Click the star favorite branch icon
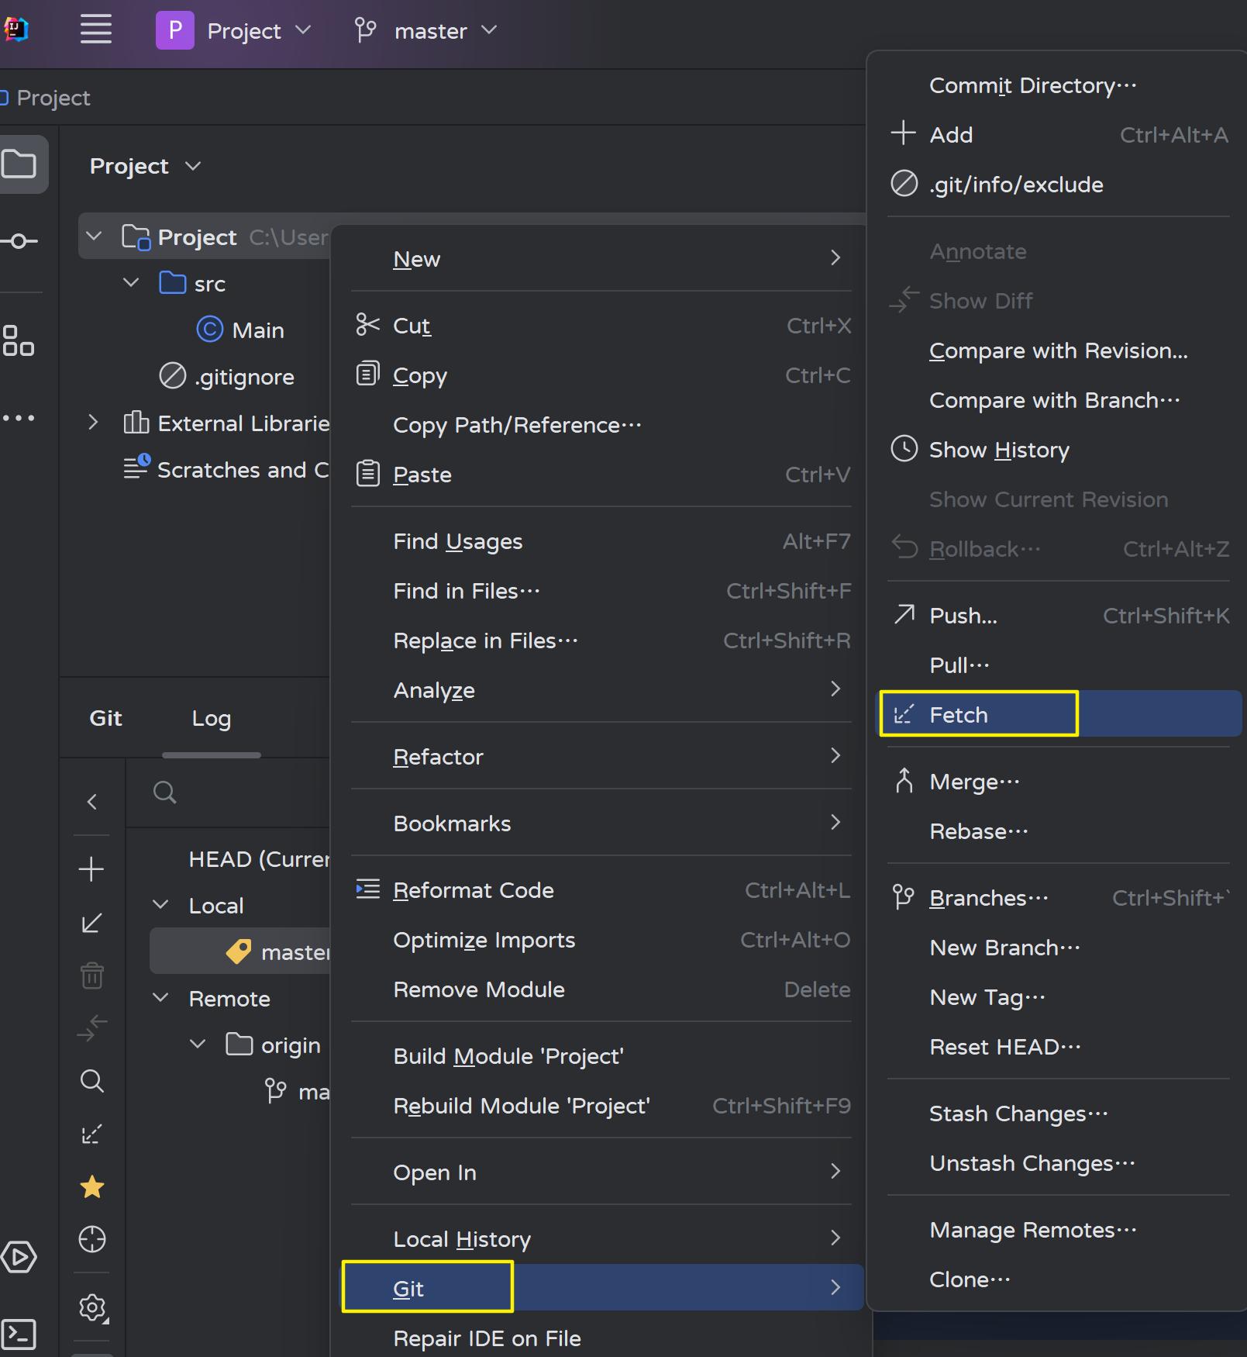The width and height of the screenshot is (1247, 1357). point(92,1186)
